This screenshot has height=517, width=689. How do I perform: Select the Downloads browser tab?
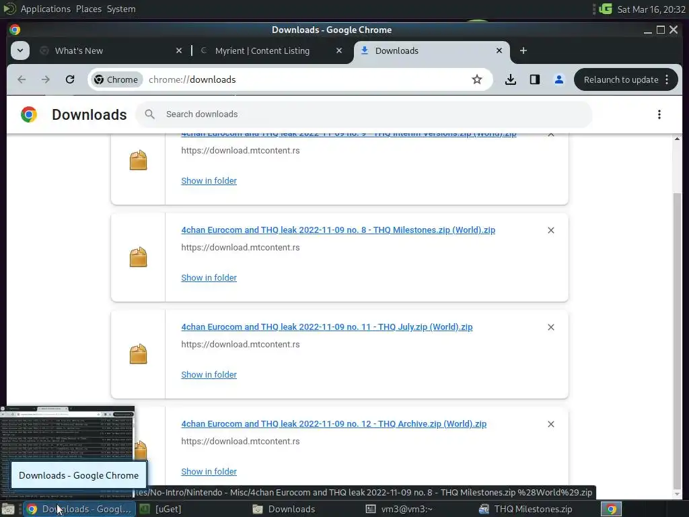coord(431,50)
